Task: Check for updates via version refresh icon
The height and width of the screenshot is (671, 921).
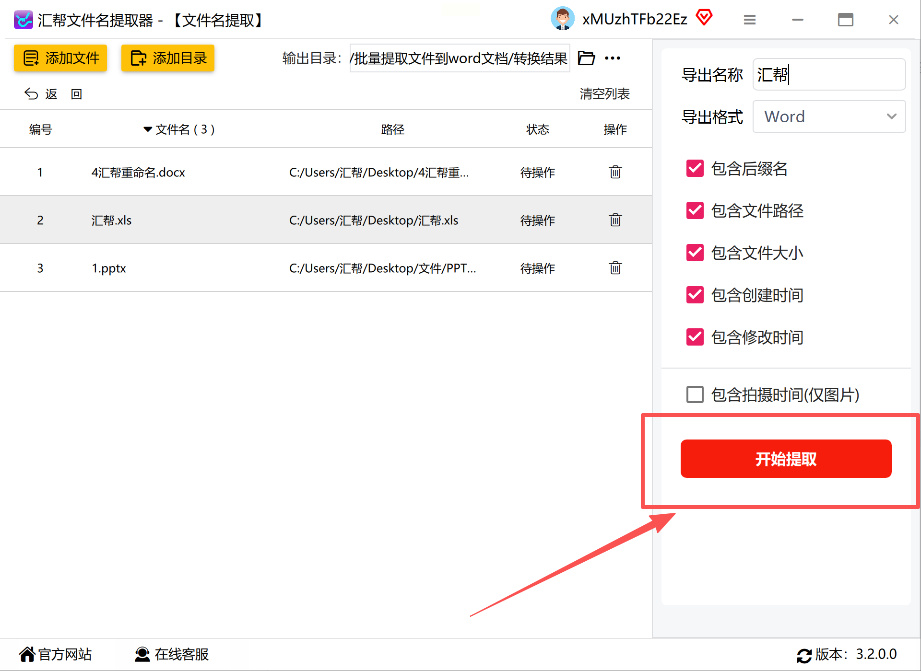Action: [x=804, y=655]
